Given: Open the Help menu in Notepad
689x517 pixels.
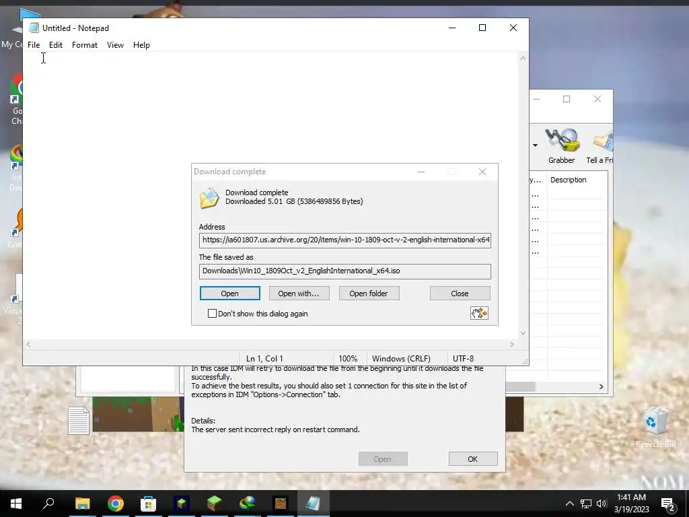Looking at the screenshot, I should point(141,45).
